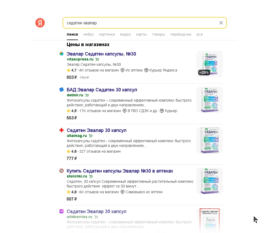Click the cart icon beside detmir.ru

pyautogui.click(x=87, y=95)
